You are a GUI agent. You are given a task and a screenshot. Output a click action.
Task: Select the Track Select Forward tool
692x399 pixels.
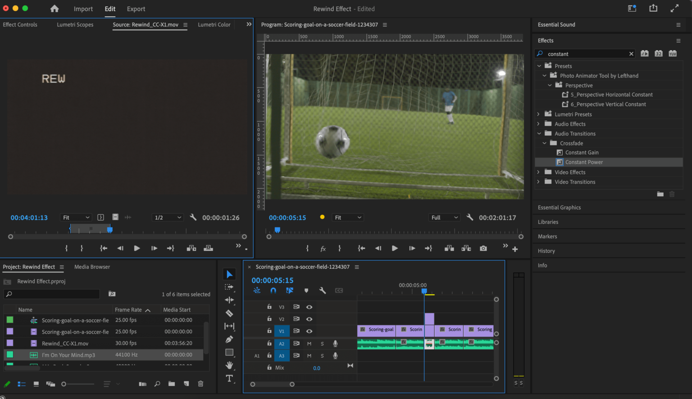(x=229, y=287)
